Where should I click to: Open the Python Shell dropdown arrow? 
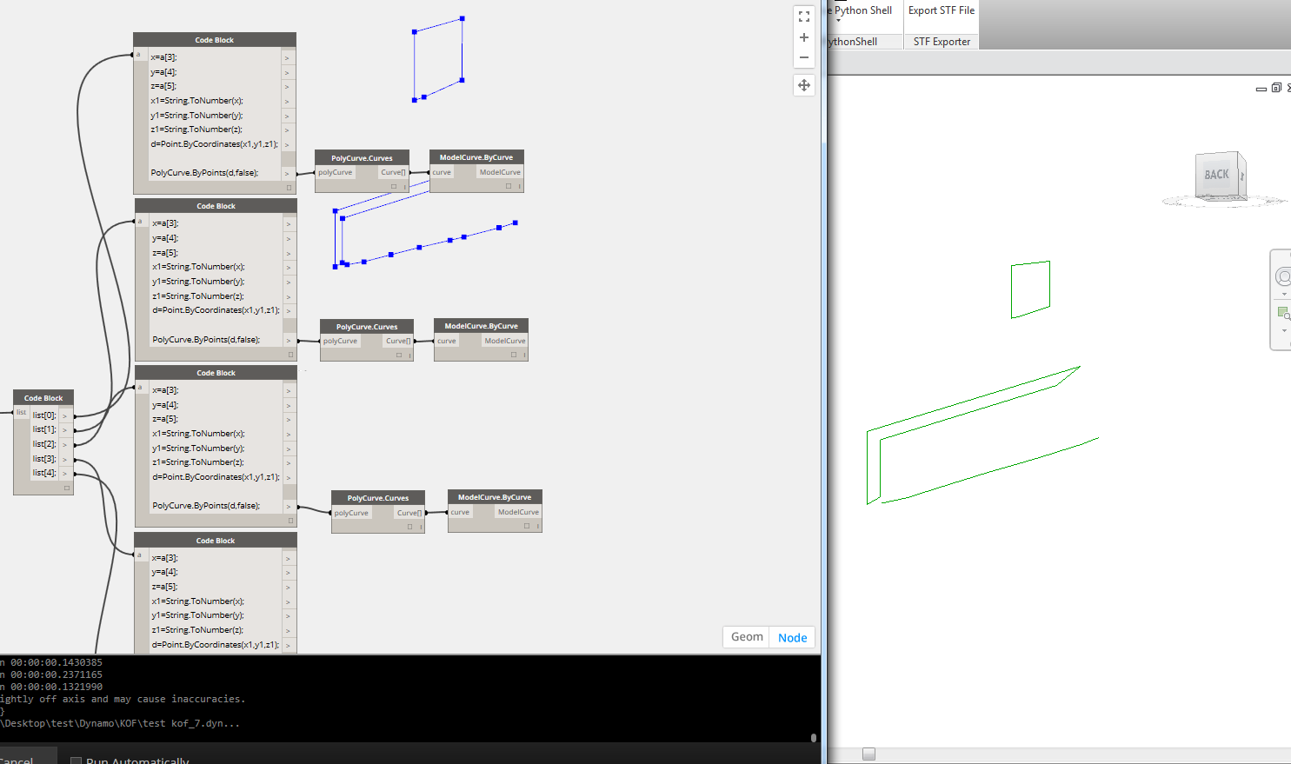838,20
